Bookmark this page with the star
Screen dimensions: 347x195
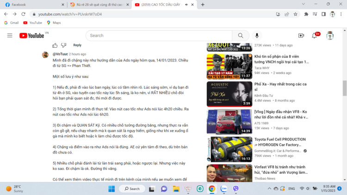click(x=296, y=14)
